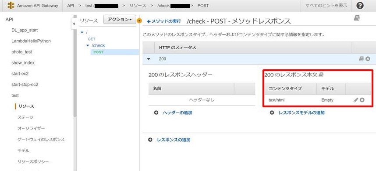This screenshot has width=376, height=171.
Task: Click the documentation book icon beside page title
Action: click(357, 18)
